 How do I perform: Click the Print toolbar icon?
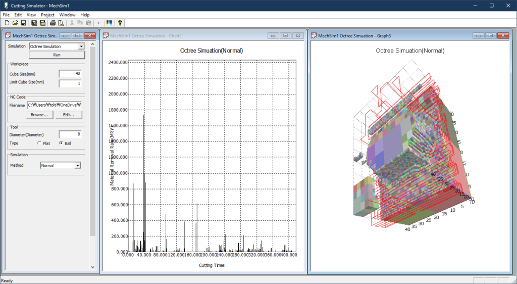53,23
